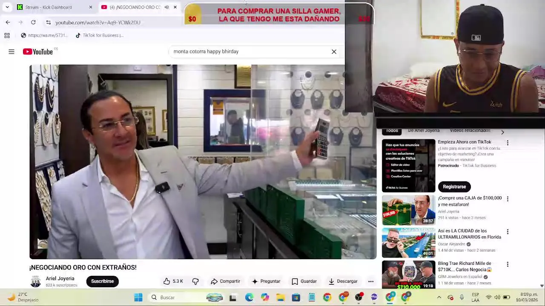545x306 pixels.
Task: Open the Preguntar AI button
Action: [266, 281]
